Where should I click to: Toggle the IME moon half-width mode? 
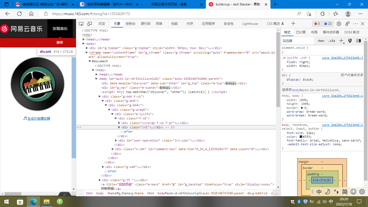pyautogui.click(x=328, y=192)
